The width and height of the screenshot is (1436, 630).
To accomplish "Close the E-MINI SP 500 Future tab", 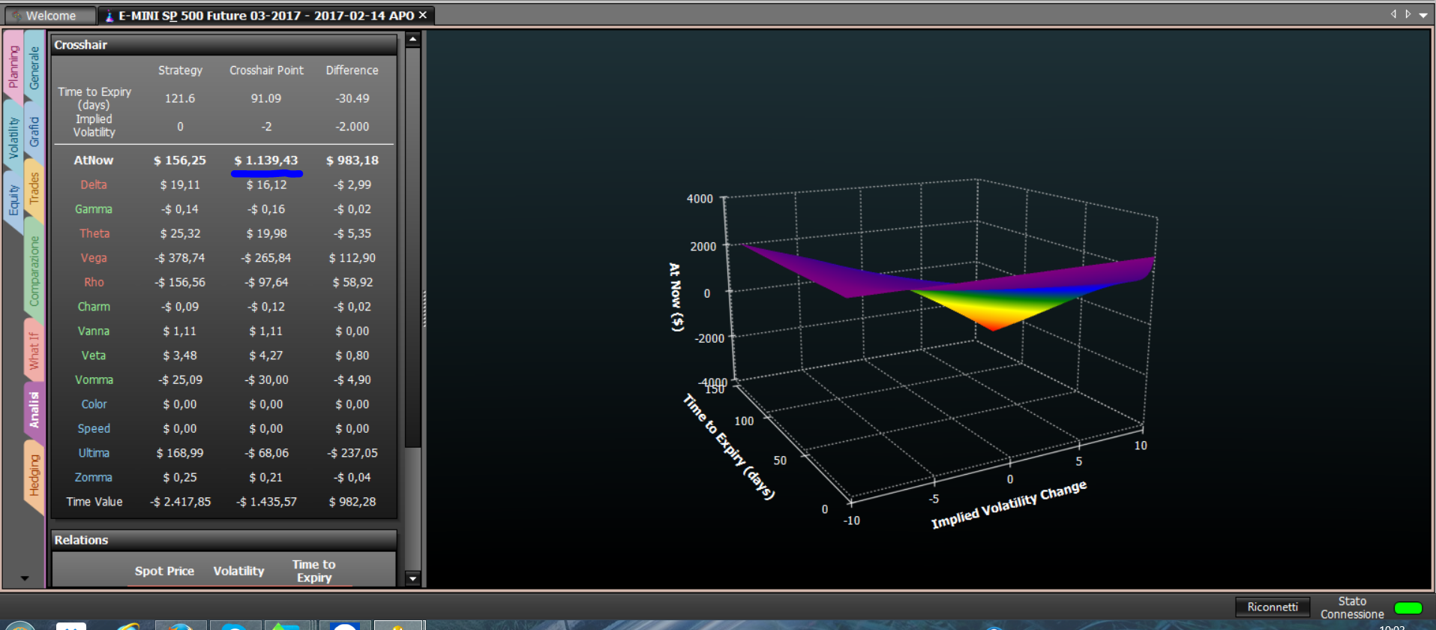I will point(423,15).
